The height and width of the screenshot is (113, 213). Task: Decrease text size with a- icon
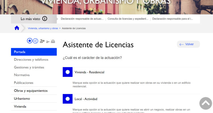point(48,42)
